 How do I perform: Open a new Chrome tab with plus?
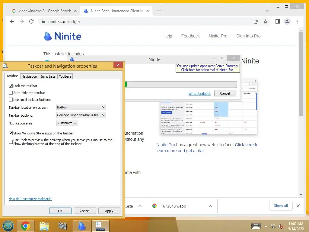click(159, 11)
